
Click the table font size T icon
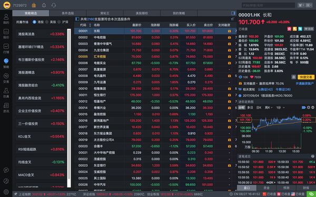tap(233, 19)
